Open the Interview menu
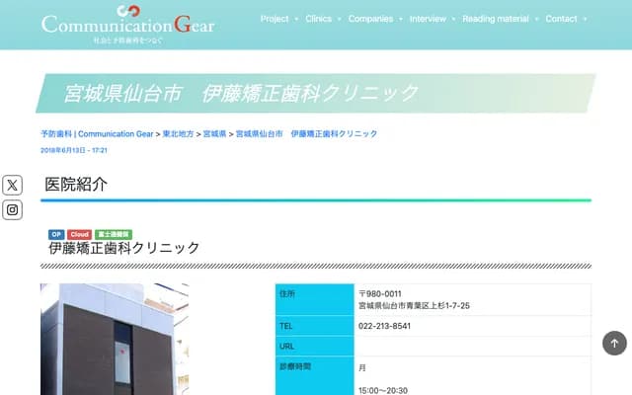632x395 pixels. pyautogui.click(x=428, y=19)
